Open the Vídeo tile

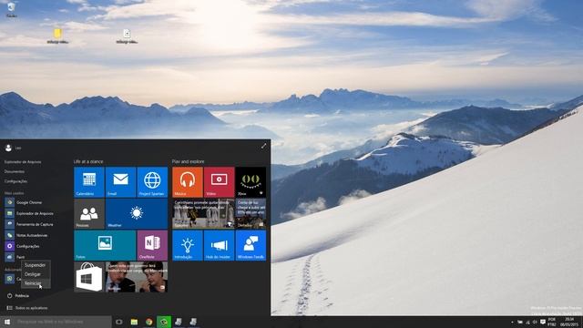(219, 182)
